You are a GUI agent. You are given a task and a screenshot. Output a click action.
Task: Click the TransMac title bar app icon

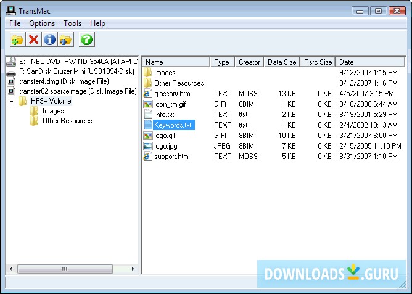[11, 10]
